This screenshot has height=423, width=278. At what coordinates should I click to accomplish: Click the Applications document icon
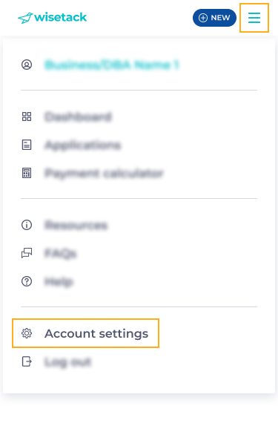click(x=27, y=145)
